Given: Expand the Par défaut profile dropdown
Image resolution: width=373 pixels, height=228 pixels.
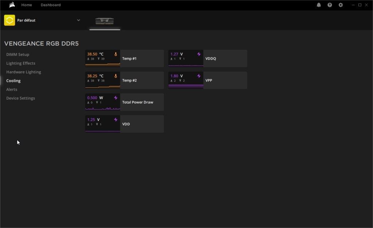Looking at the screenshot, I should pos(78,20).
